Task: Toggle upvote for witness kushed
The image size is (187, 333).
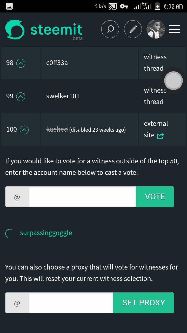Action: tap(24, 130)
